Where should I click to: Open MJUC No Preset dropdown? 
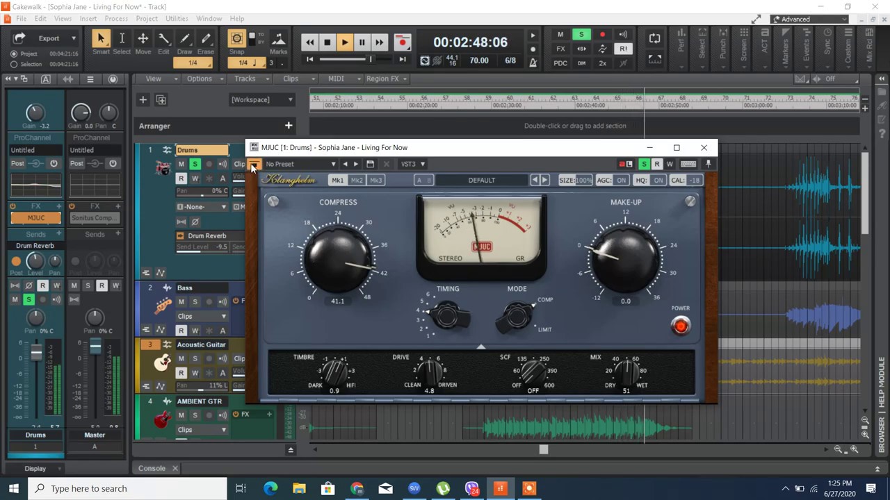[300, 164]
